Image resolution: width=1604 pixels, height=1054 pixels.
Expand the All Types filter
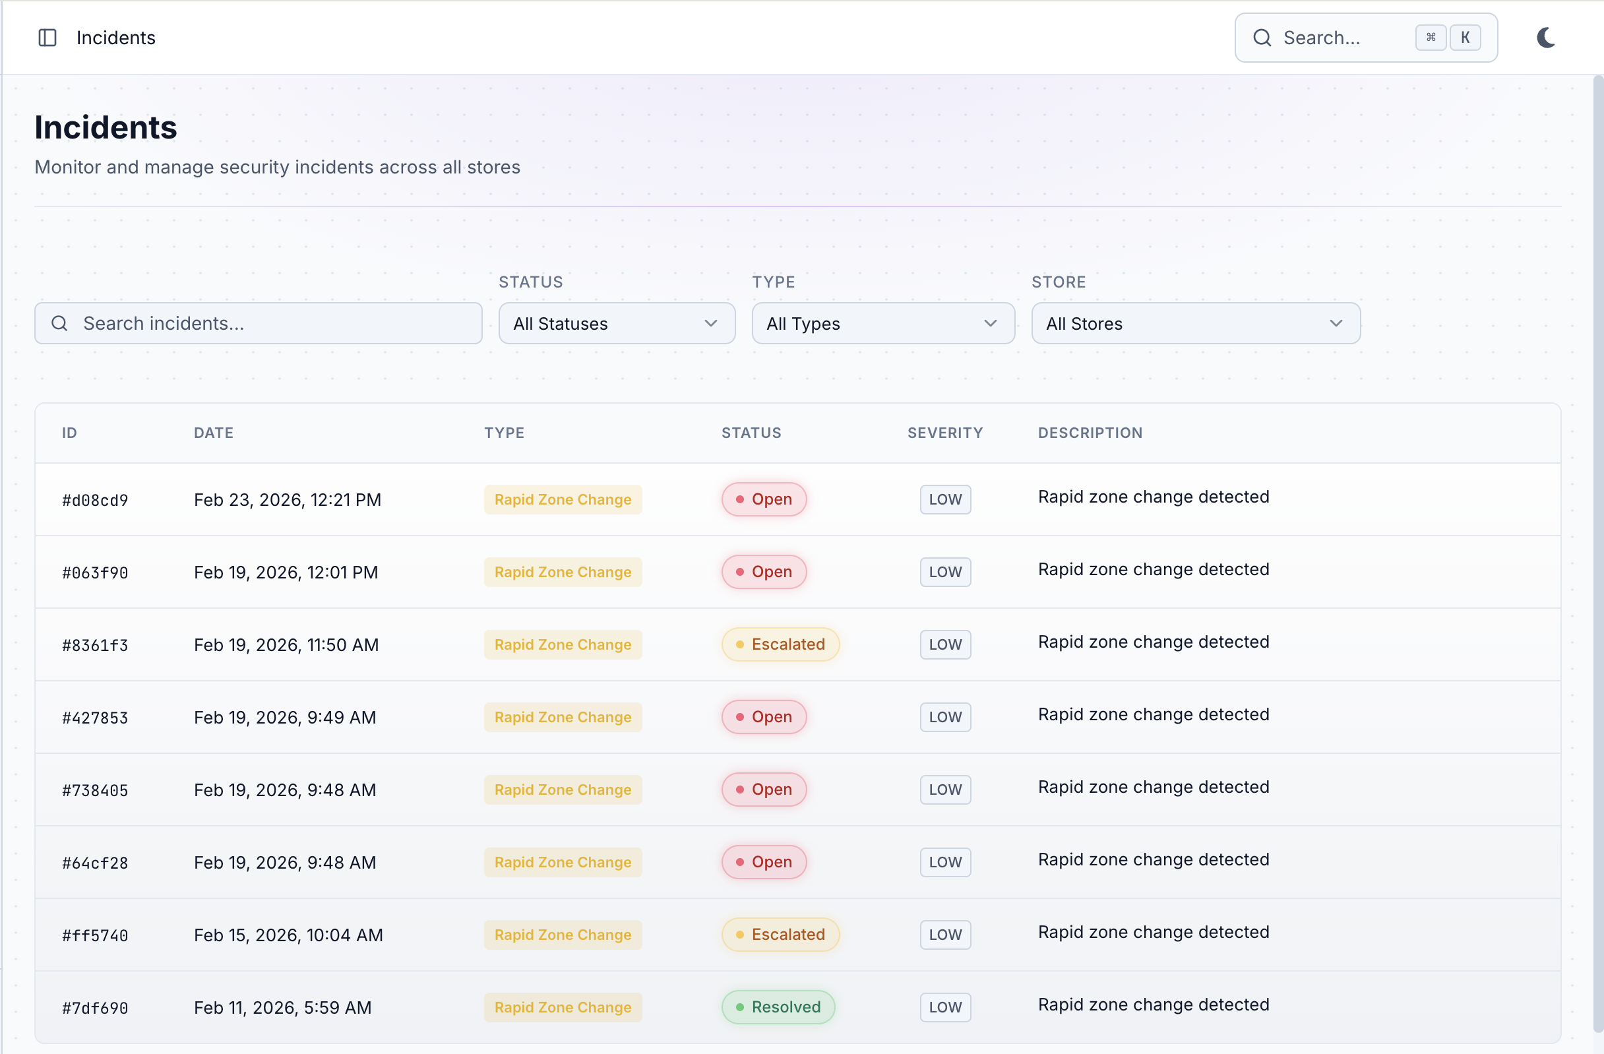(x=883, y=323)
